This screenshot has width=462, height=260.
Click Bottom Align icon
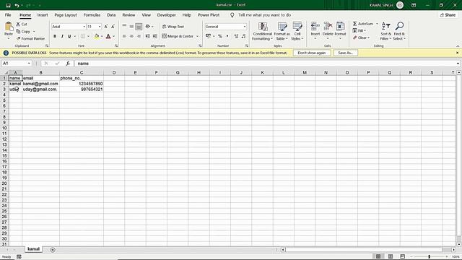coord(139,27)
